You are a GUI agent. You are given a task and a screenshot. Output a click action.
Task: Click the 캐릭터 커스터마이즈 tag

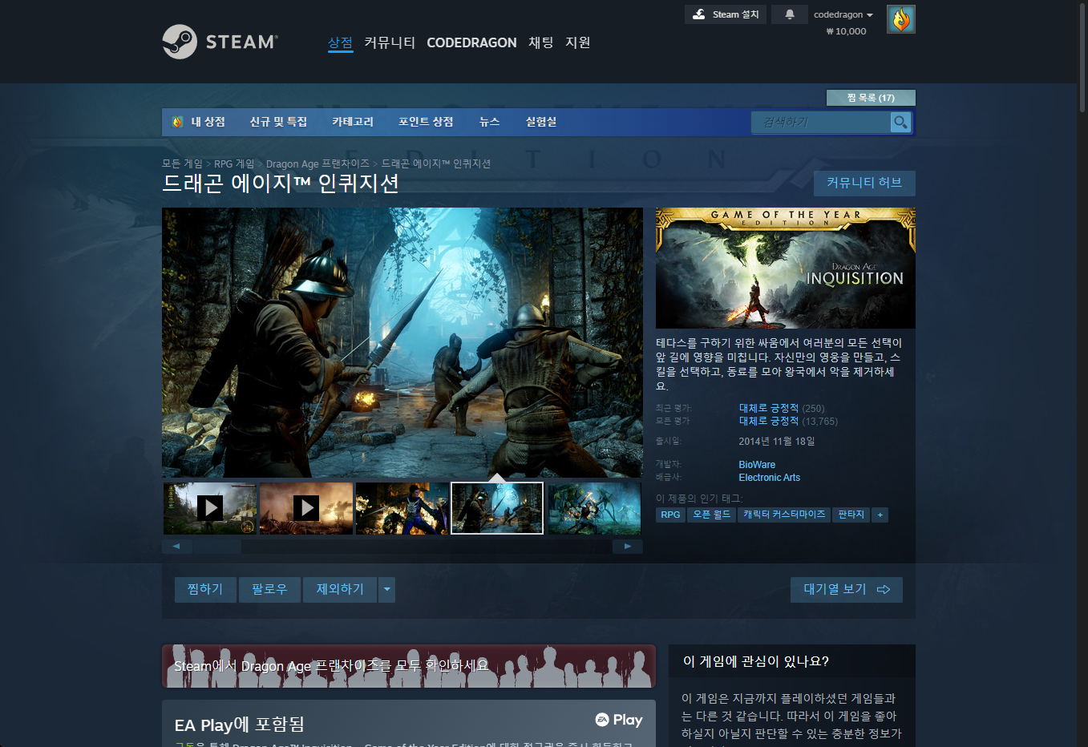click(x=784, y=515)
